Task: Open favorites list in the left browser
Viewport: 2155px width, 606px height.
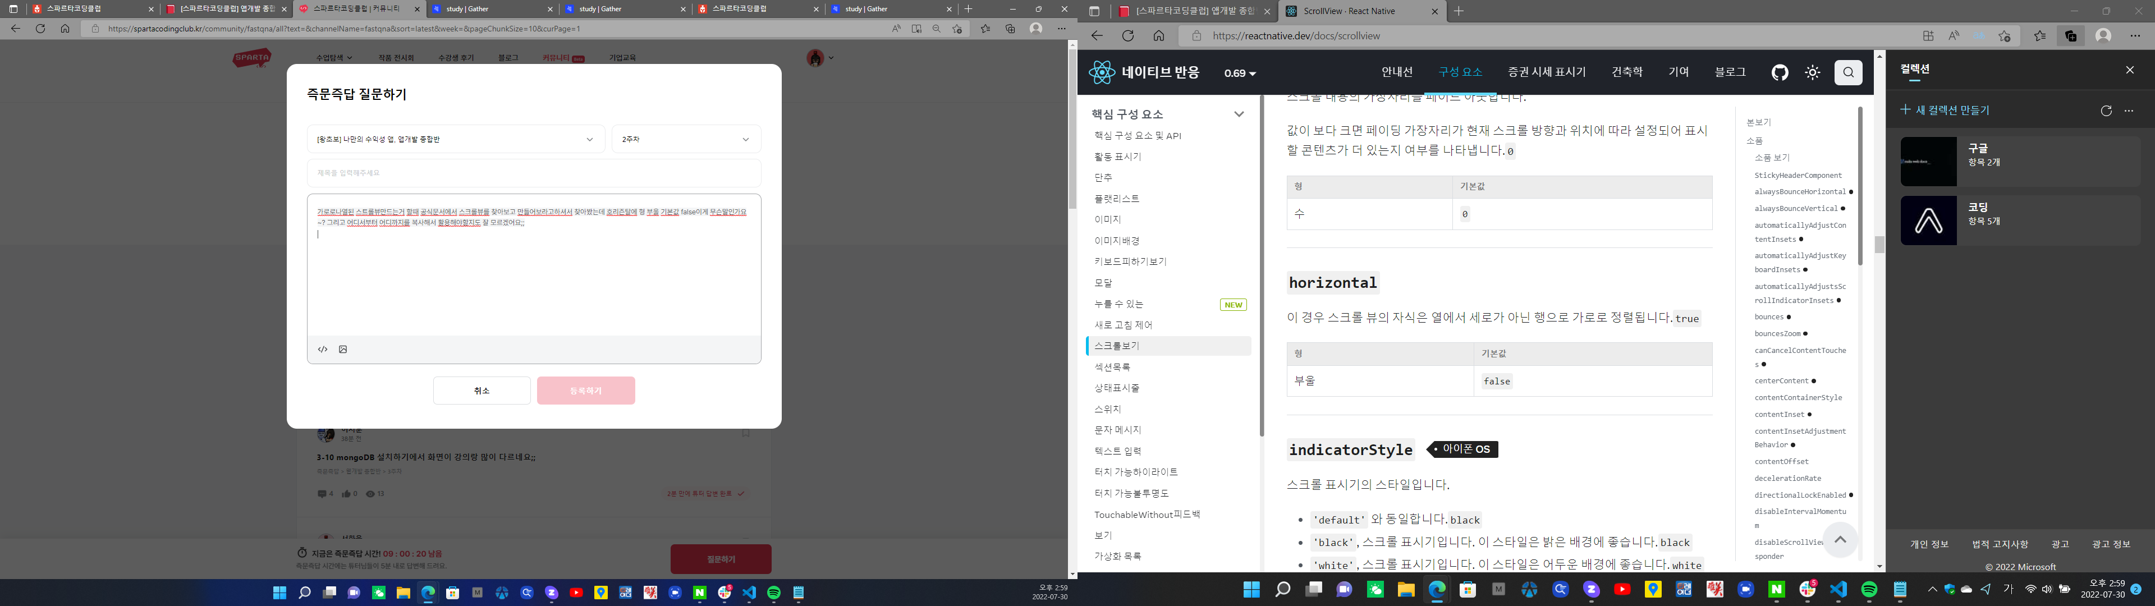Action: pyautogui.click(x=985, y=29)
